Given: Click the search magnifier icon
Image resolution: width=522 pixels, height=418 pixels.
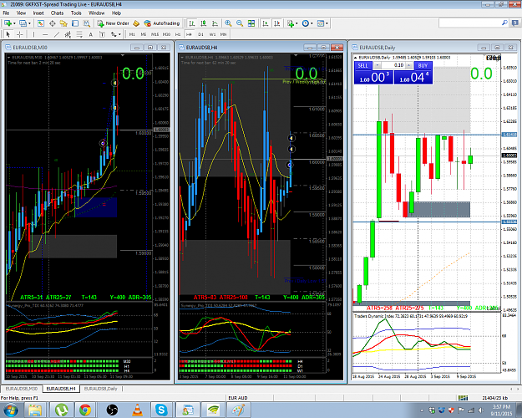Looking at the screenshot, I should point(504,23).
